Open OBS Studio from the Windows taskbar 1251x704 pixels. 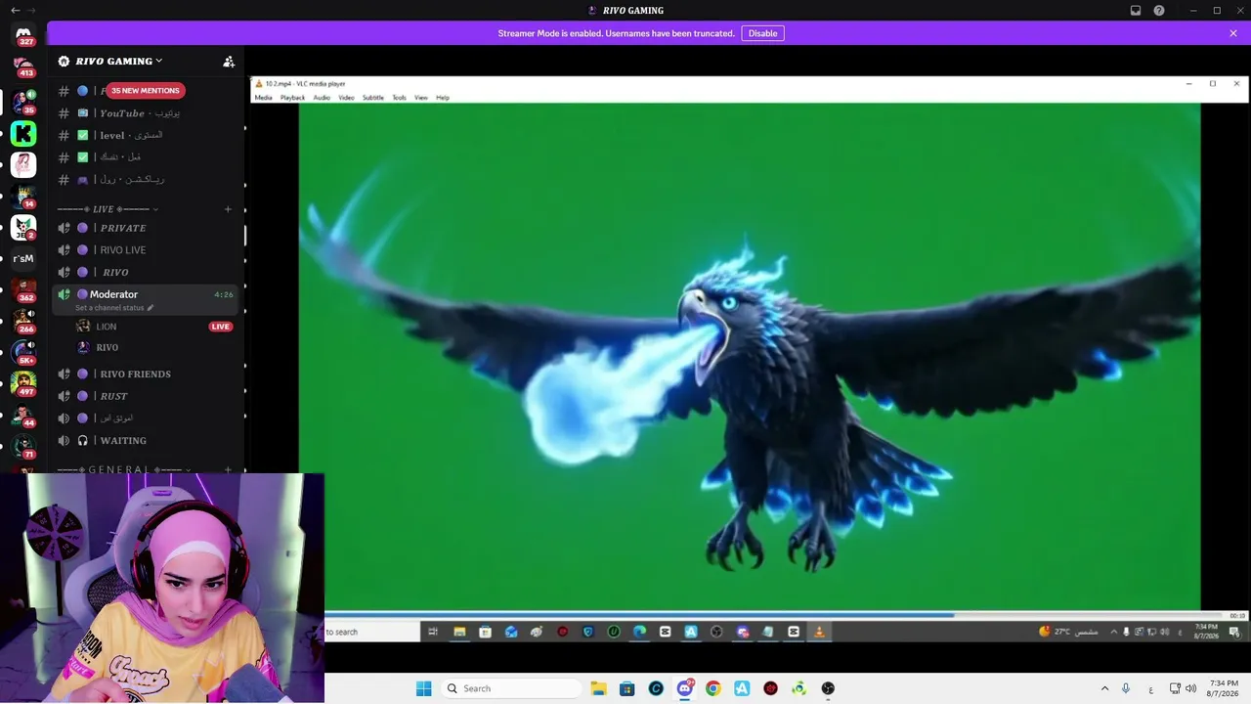[828, 688]
